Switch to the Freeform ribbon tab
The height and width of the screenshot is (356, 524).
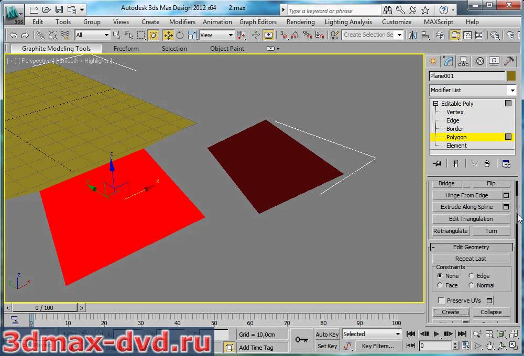(x=126, y=48)
